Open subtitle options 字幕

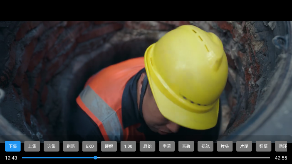167,146
